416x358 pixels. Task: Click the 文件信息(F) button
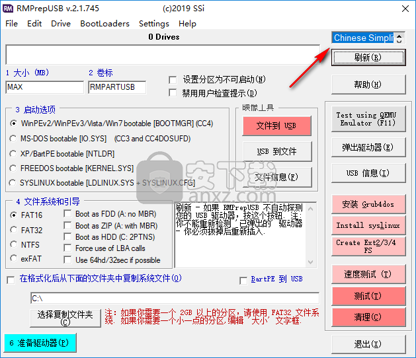tap(276, 177)
